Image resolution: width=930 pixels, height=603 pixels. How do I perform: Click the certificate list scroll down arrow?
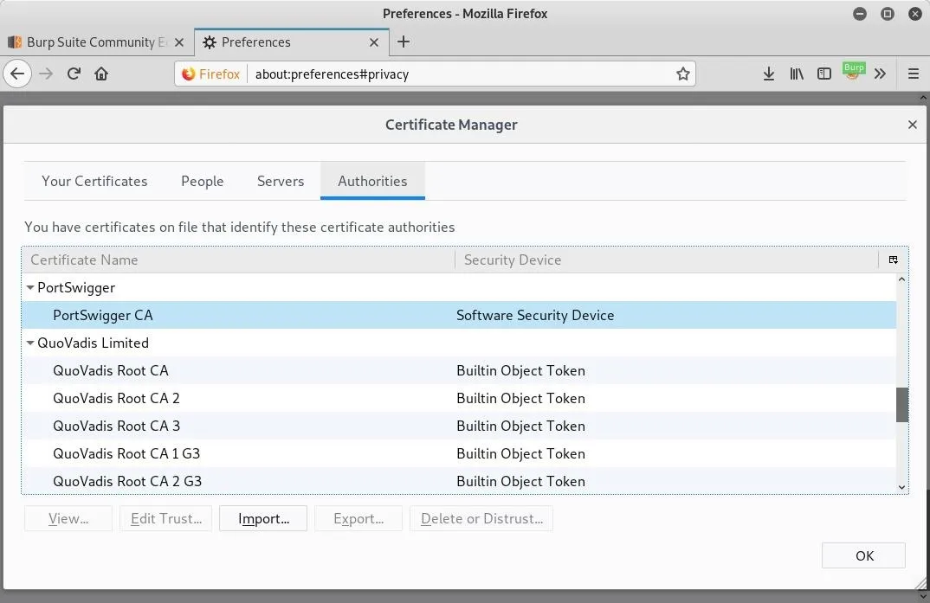902,487
